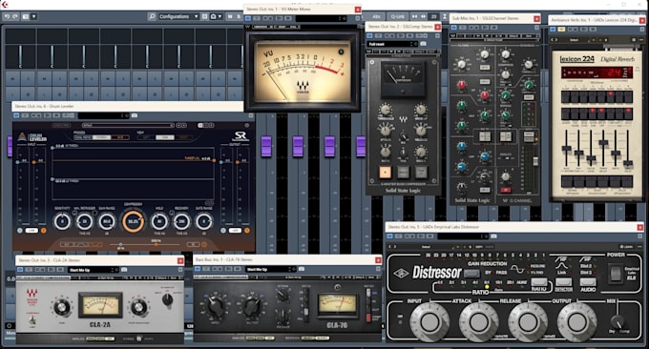The image size is (649, 349).
Task: Toggle the activate button of Distressor plugin window
Action: 390,236
